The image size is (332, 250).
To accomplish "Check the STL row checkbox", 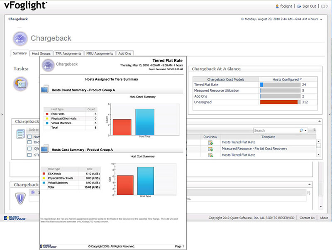I will [29, 155].
